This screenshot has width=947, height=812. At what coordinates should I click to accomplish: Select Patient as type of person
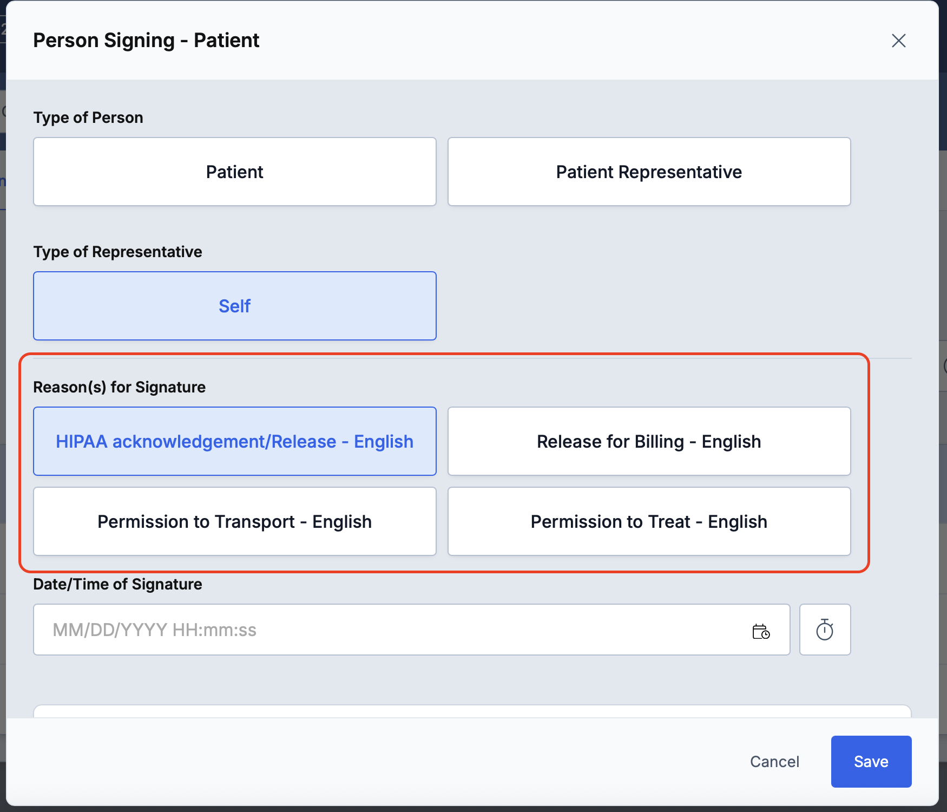click(235, 172)
